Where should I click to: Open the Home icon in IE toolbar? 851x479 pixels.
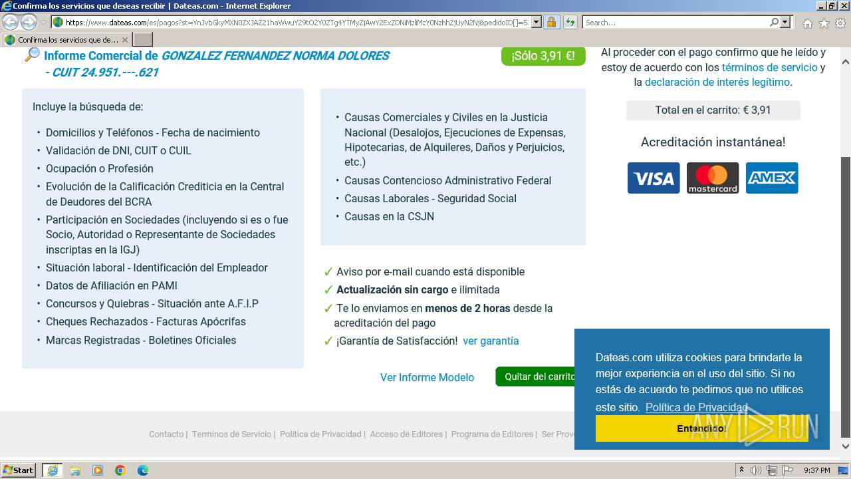click(807, 23)
